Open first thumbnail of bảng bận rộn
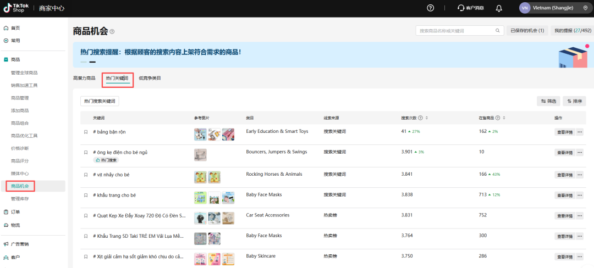 pos(200,135)
